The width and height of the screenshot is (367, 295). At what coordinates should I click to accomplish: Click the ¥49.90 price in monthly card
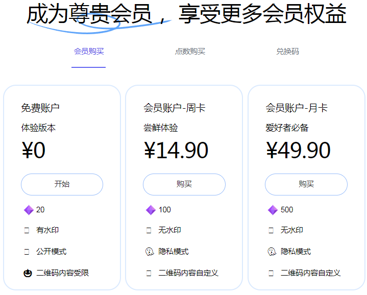click(x=298, y=150)
